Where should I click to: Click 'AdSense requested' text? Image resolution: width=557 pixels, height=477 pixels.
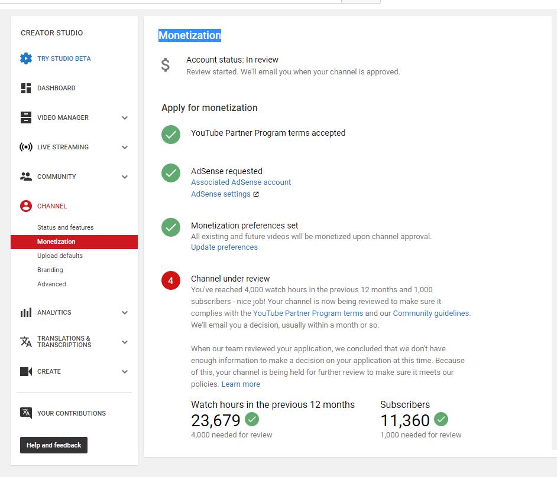[226, 171]
